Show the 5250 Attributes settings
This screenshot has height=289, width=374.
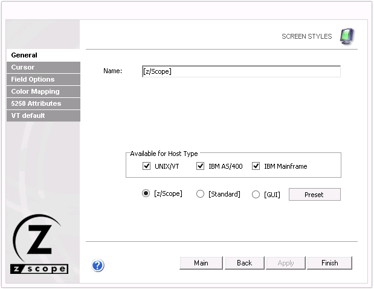coord(43,103)
